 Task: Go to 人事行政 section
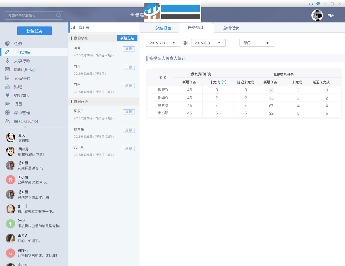click(x=22, y=61)
